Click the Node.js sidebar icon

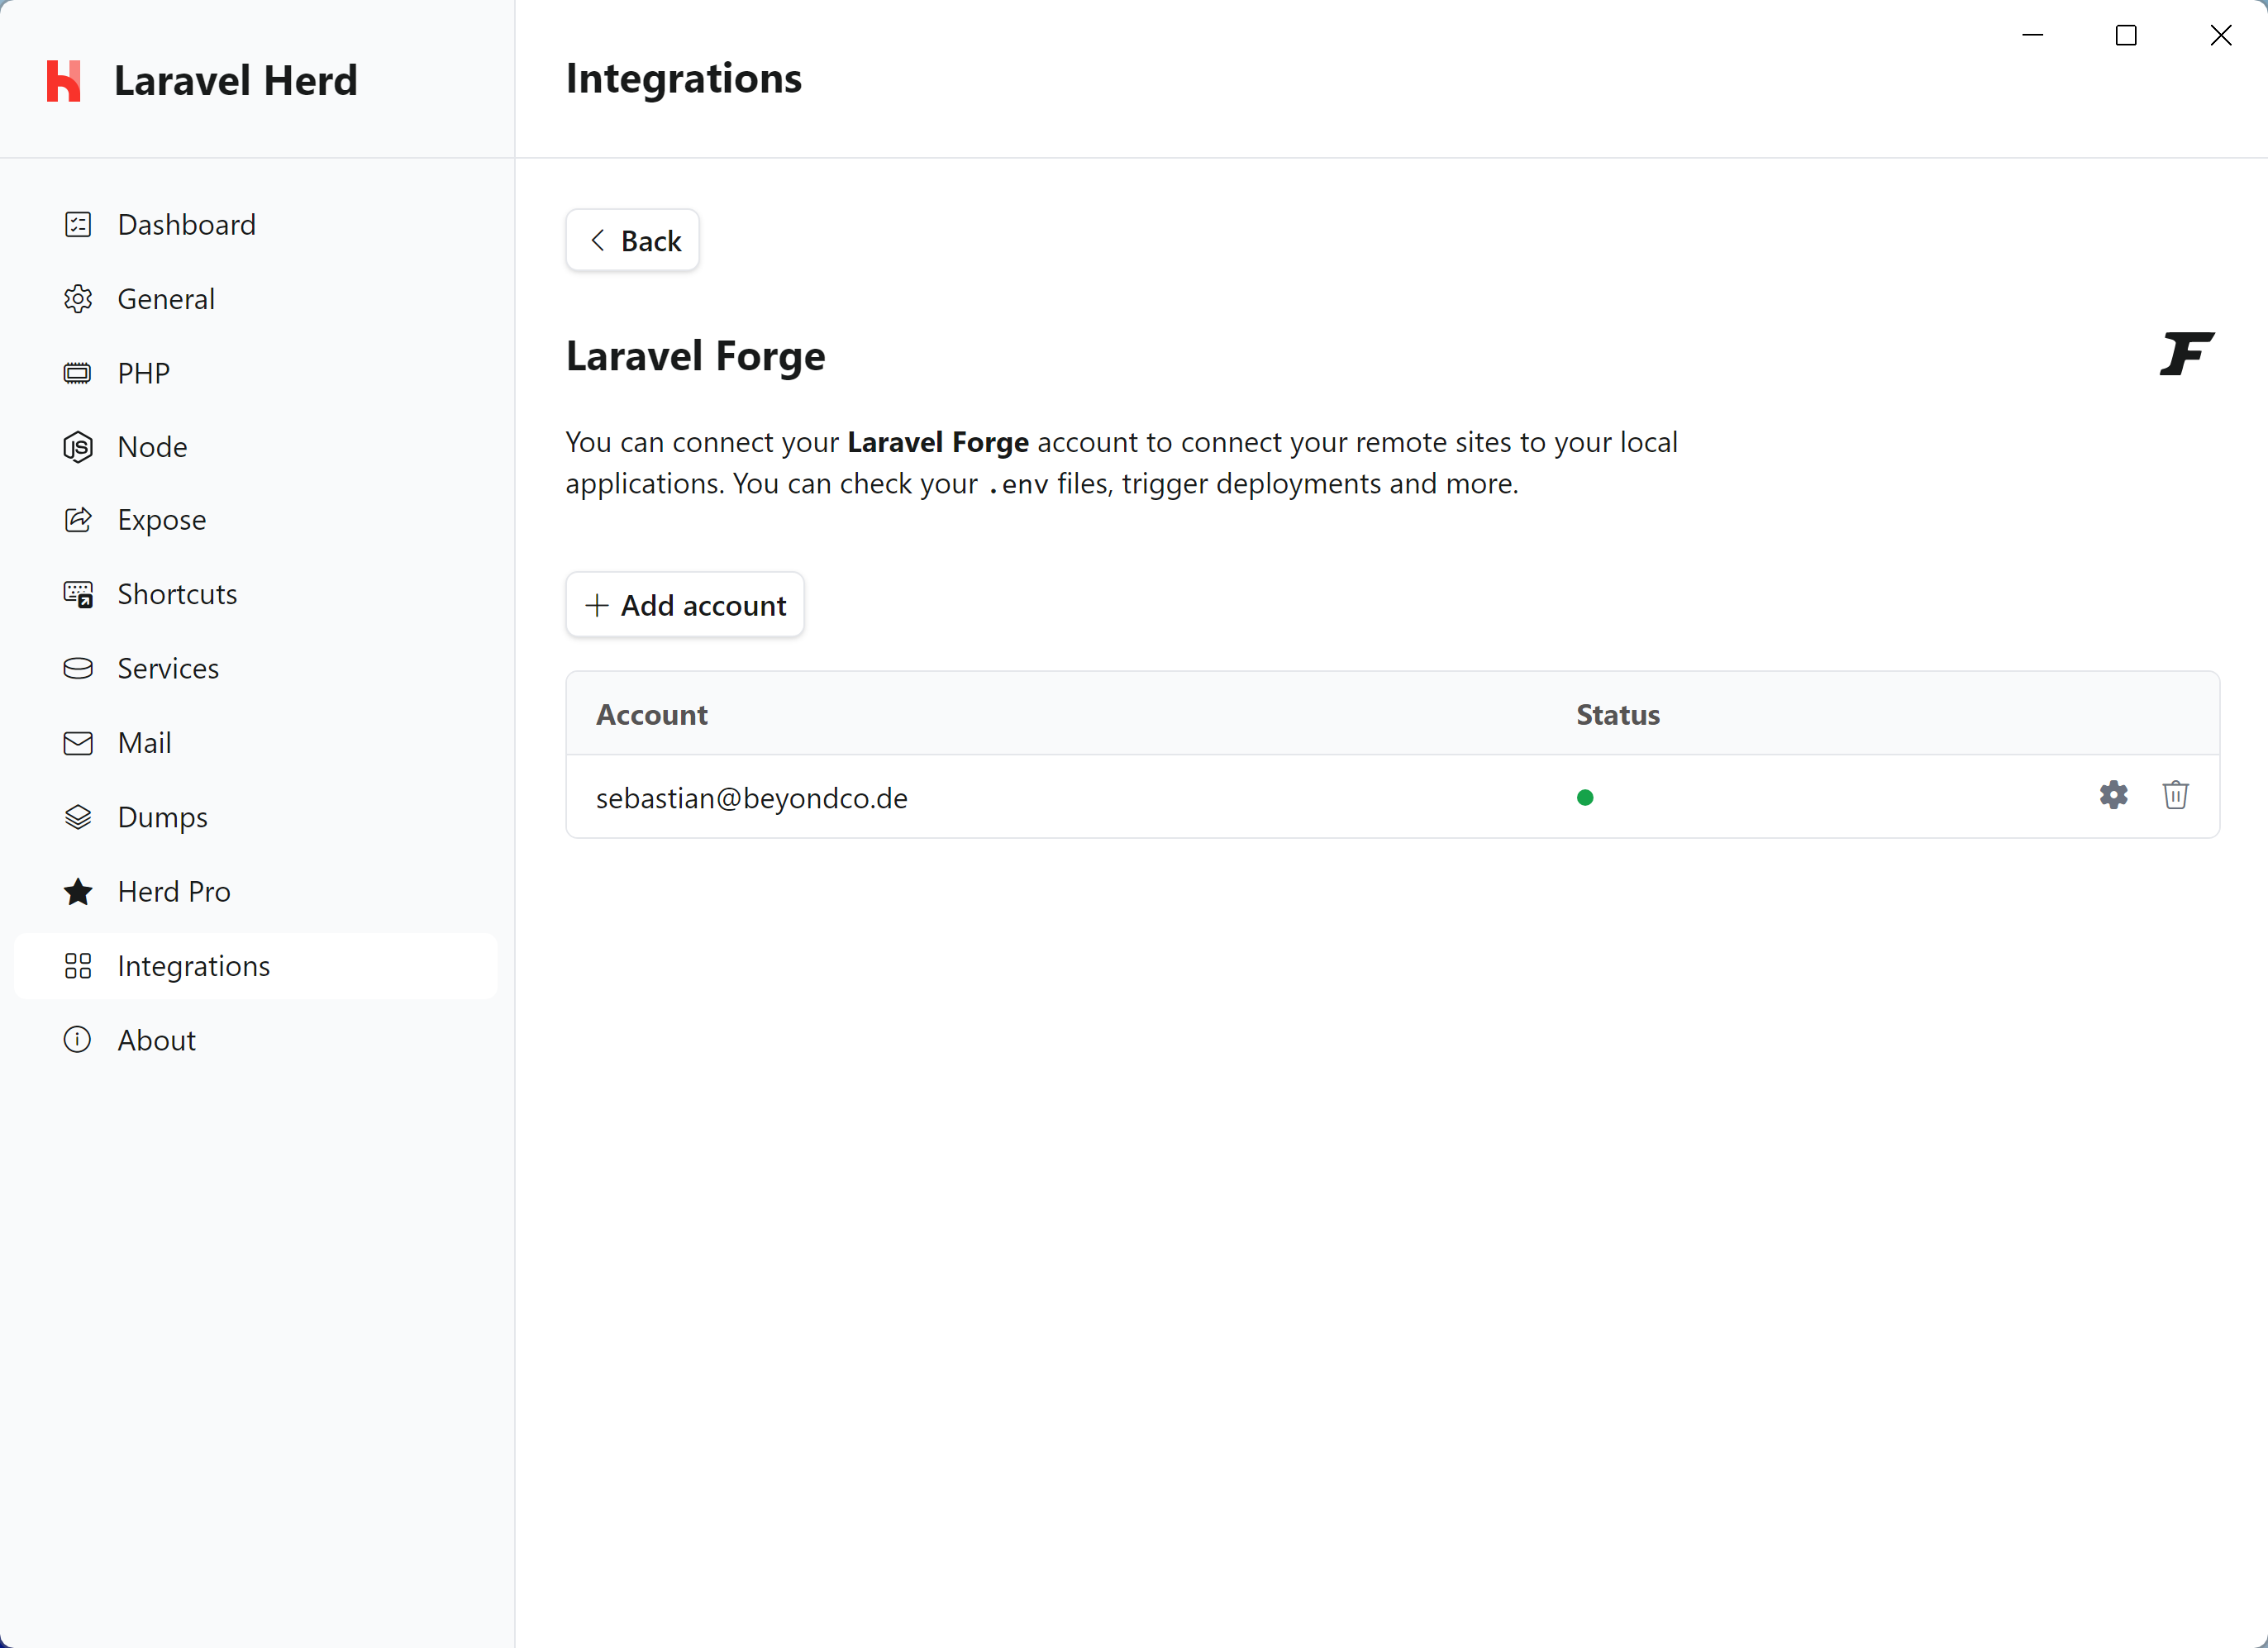[77, 446]
